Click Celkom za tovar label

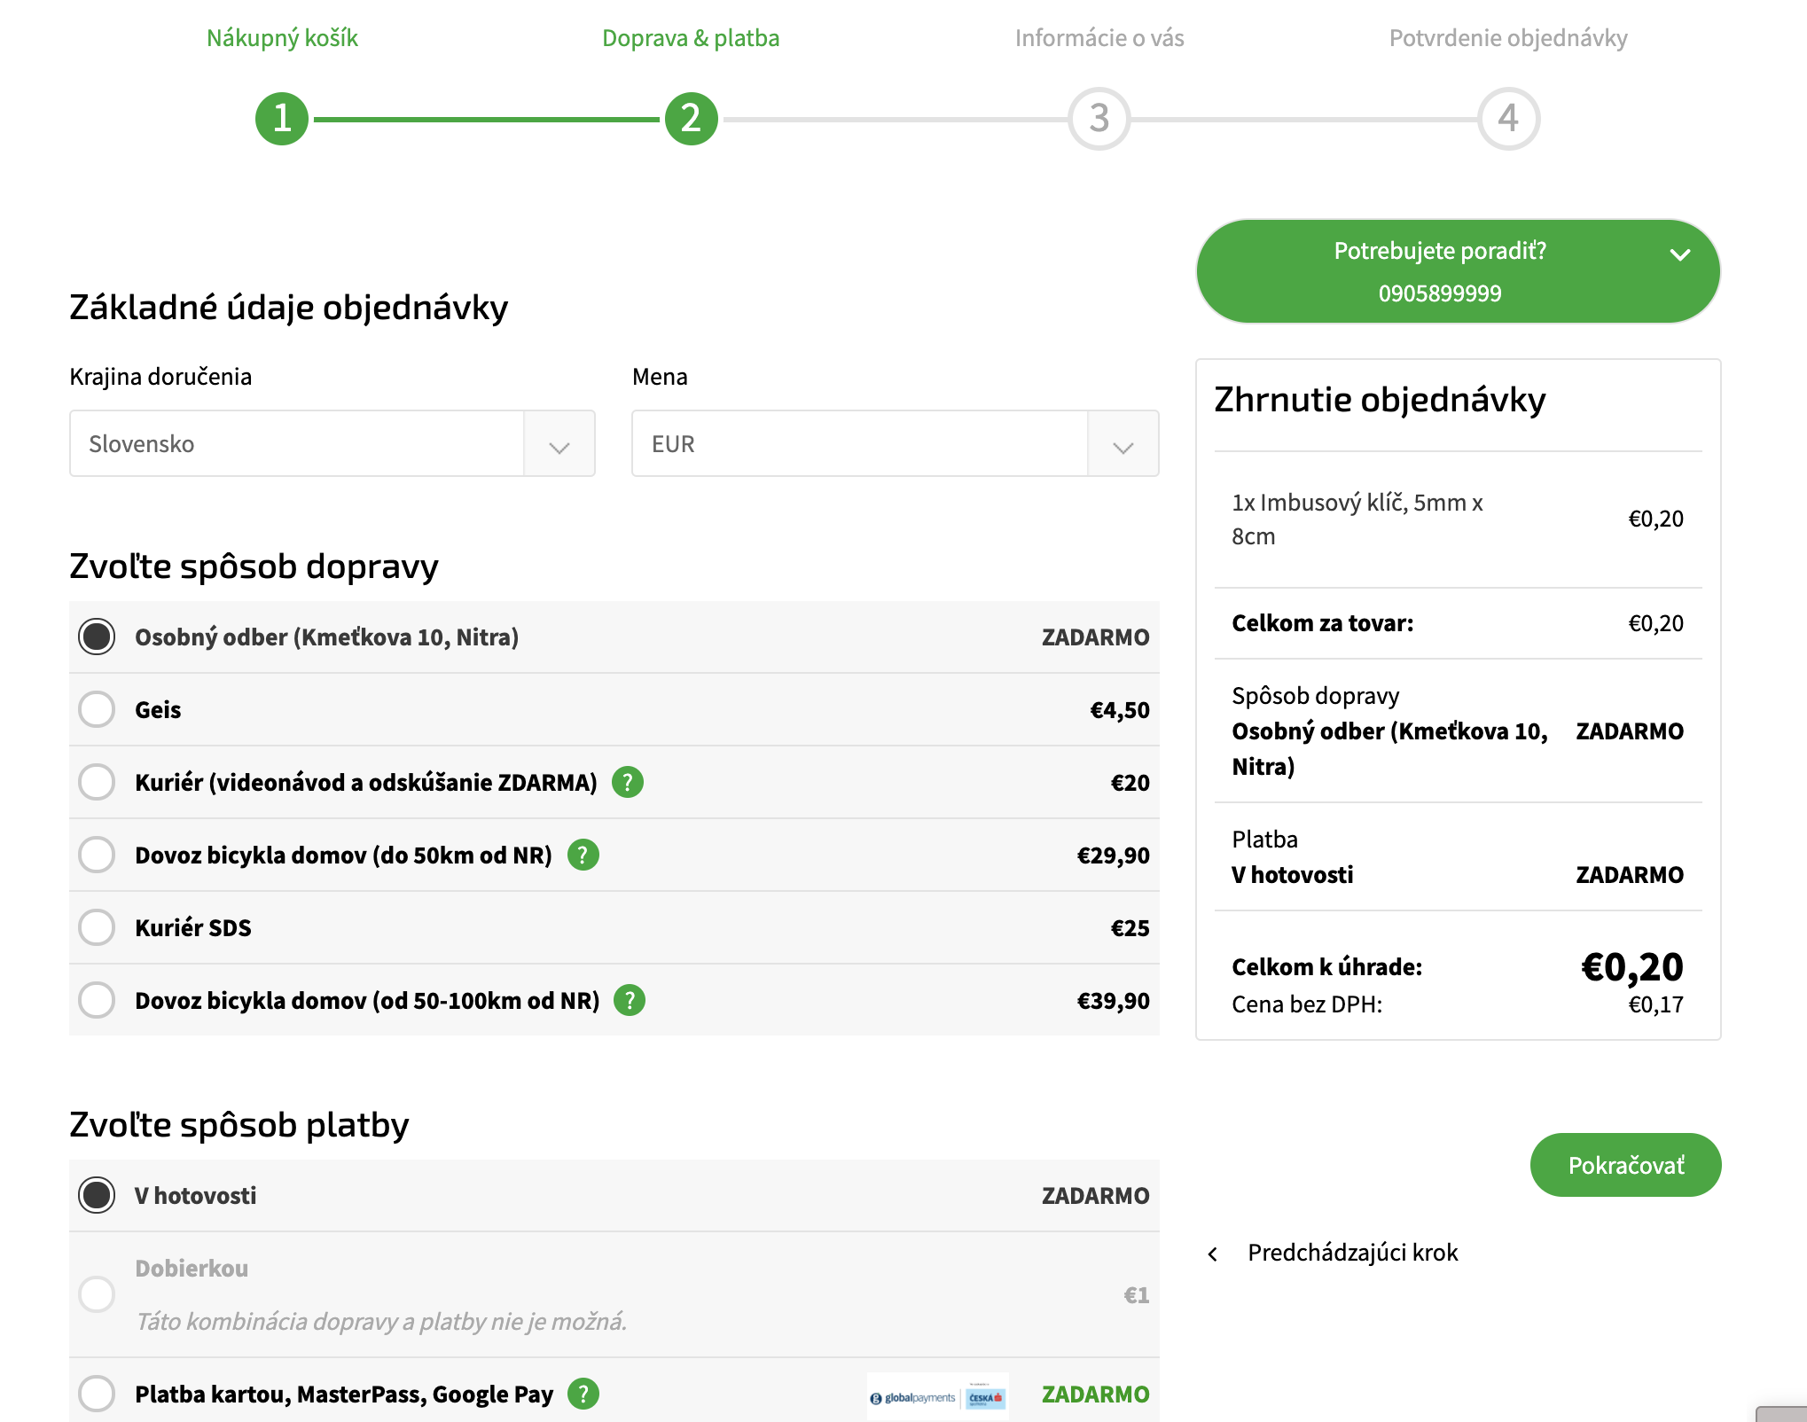coord(1322,623)
